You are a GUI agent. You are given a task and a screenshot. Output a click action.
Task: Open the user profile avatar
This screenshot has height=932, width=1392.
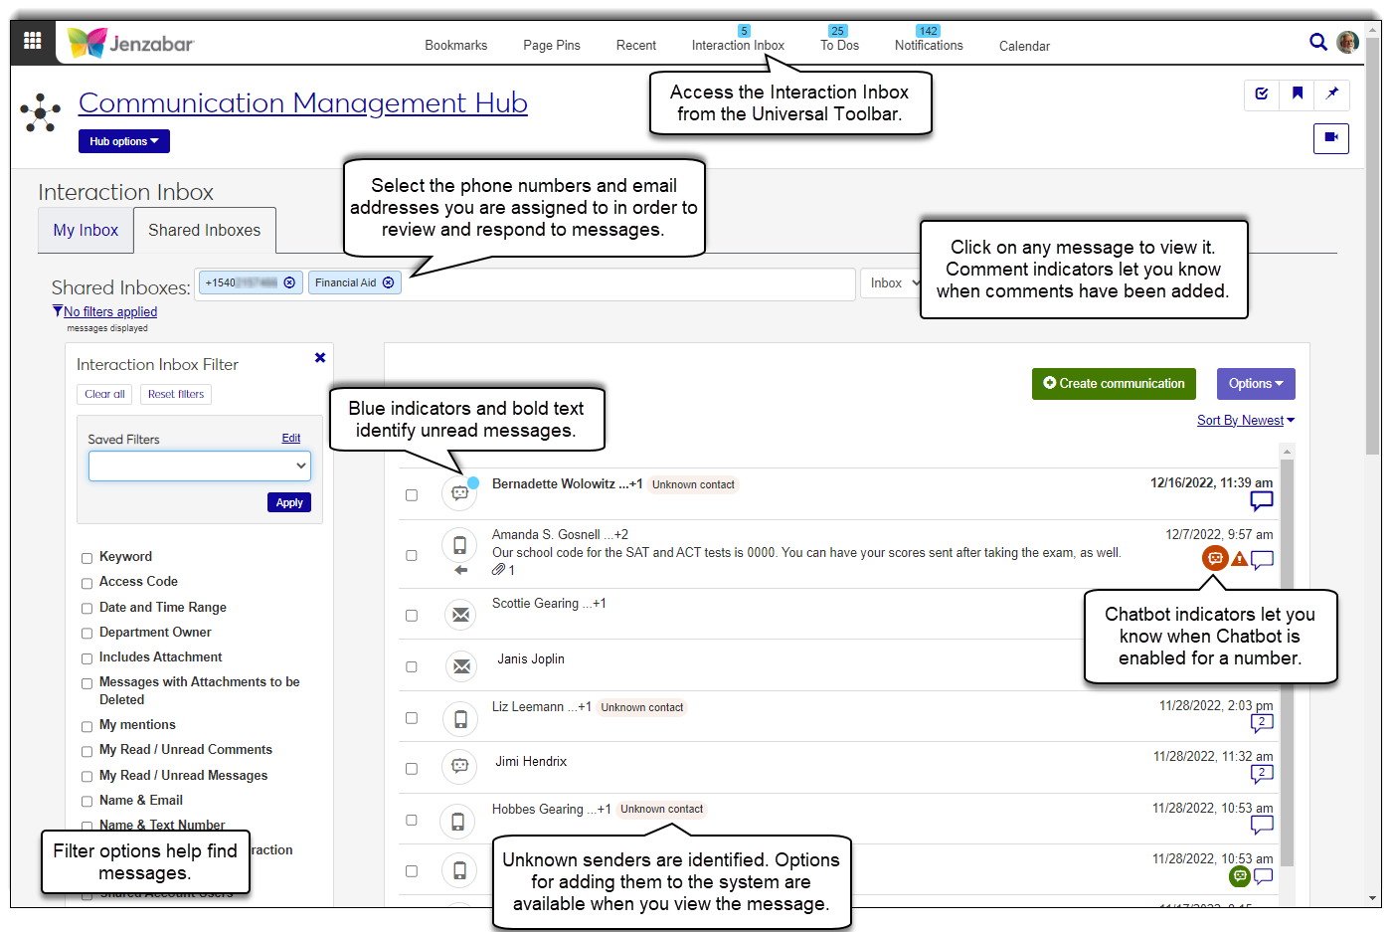pos(1347,42)
